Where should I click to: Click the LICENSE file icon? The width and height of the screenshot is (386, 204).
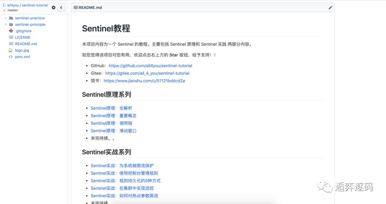[11, 37]
